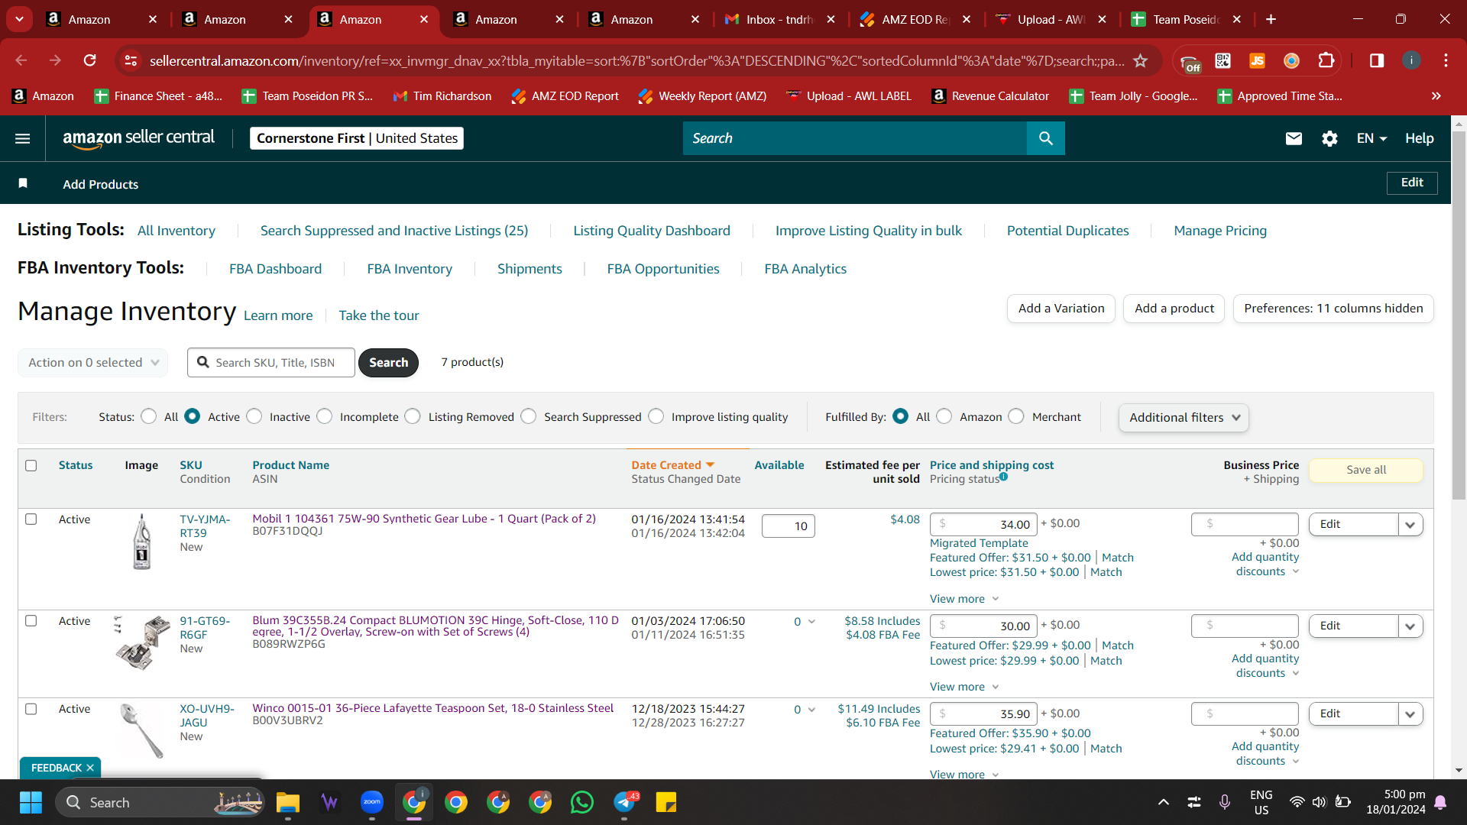The height and width of the screenshot is (825, 1467).
Task: Expand View more for Mobil 1 pricing
Action: (x=964, y=599)
